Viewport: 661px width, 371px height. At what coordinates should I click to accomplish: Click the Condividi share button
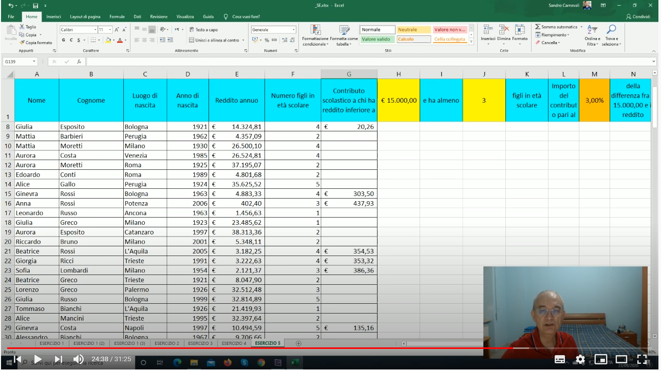pyautogui.click(x=638, y=16)
